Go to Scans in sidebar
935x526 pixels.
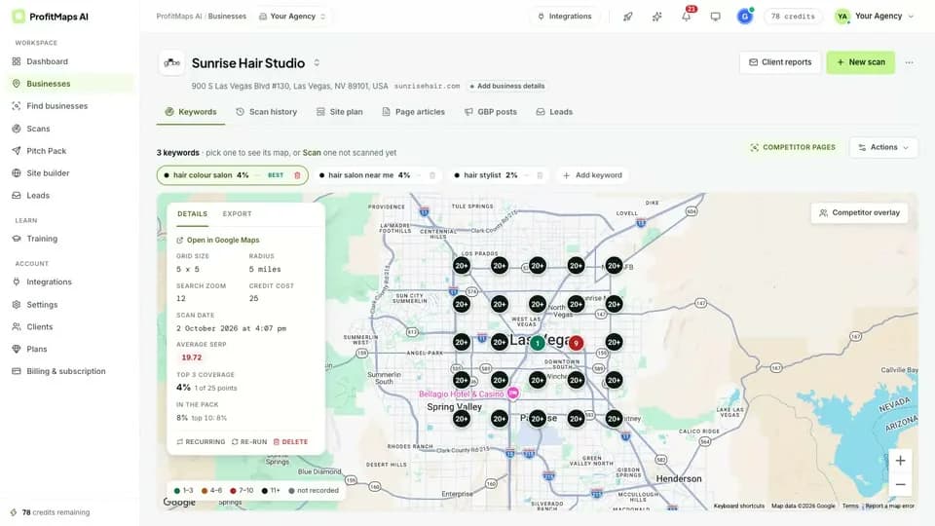point(38,129)
